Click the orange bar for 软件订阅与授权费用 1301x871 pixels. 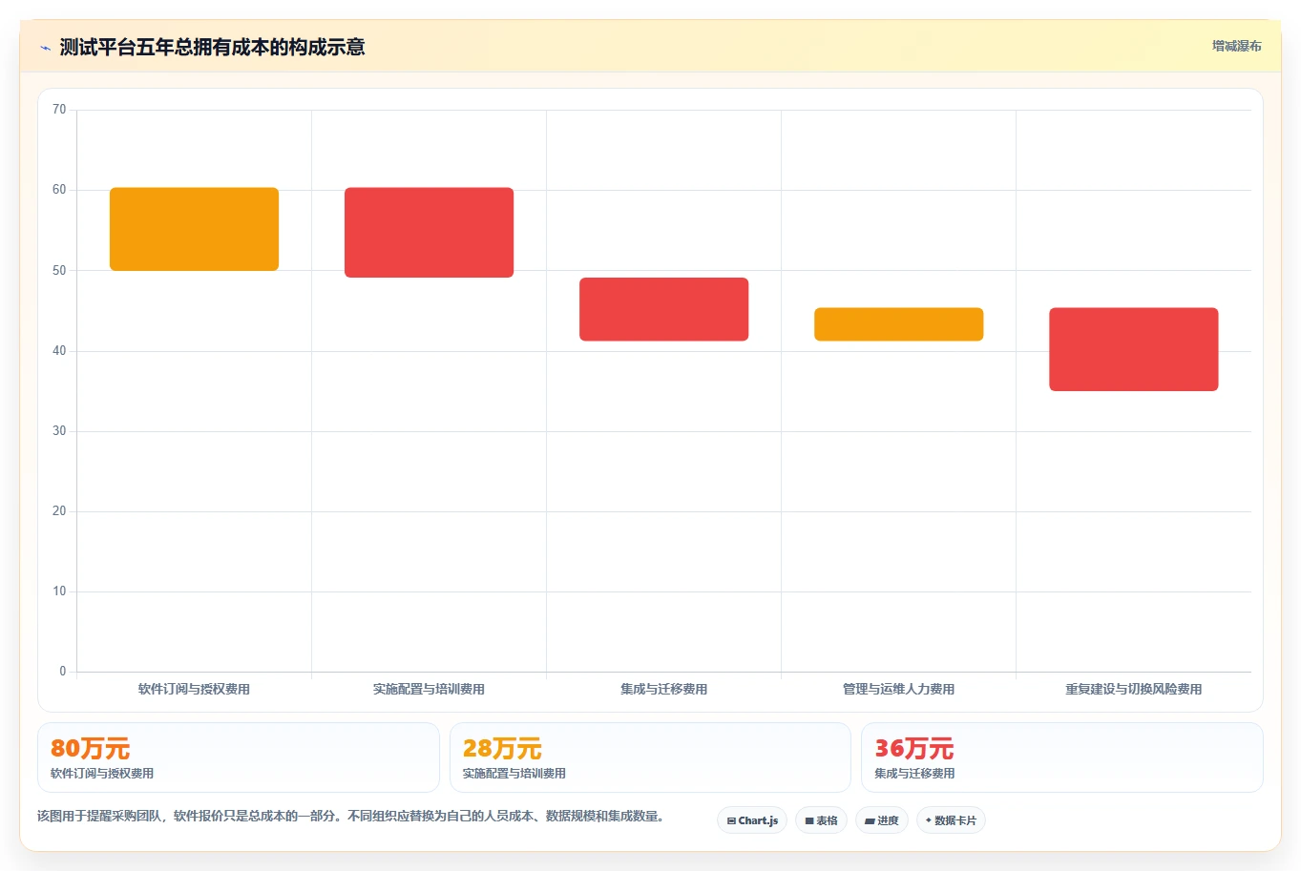pos(194,229)
